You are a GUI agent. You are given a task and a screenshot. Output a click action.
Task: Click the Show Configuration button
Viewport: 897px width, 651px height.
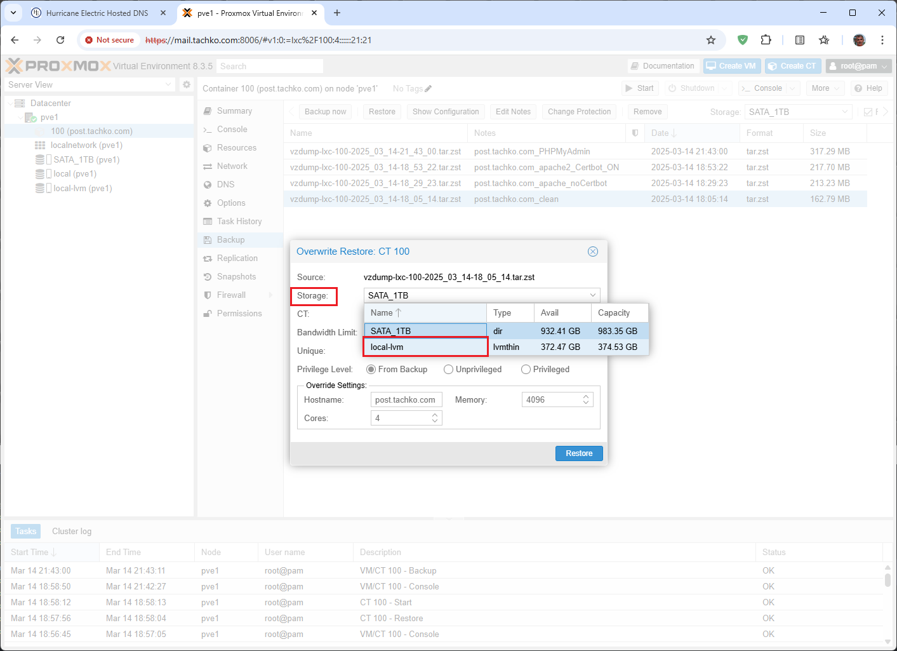pyautogui.click(x=446, y=112)
